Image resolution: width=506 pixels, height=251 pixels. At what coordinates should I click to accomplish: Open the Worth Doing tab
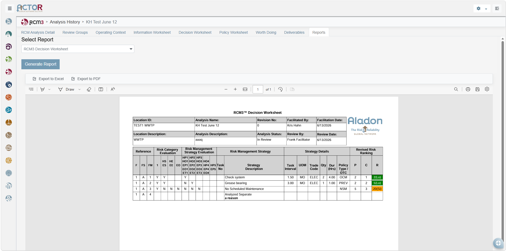pyautogui.click(x=266, y=32)
